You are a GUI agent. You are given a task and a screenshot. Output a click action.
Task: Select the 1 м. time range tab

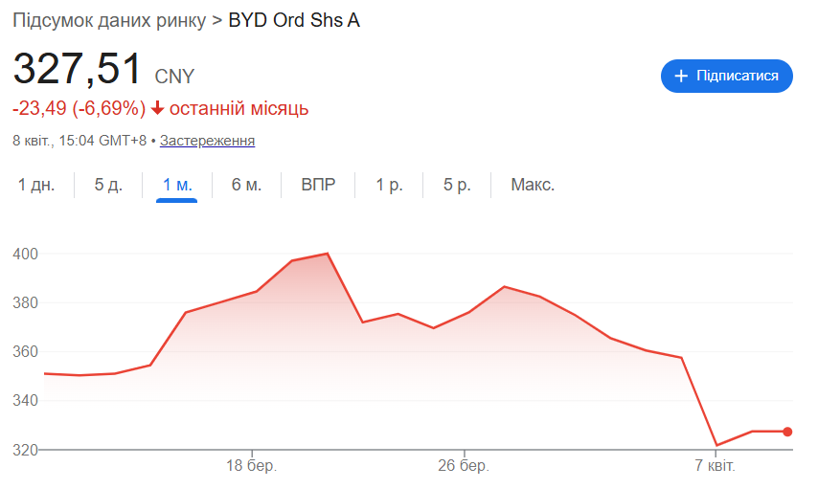click(177, 185)
